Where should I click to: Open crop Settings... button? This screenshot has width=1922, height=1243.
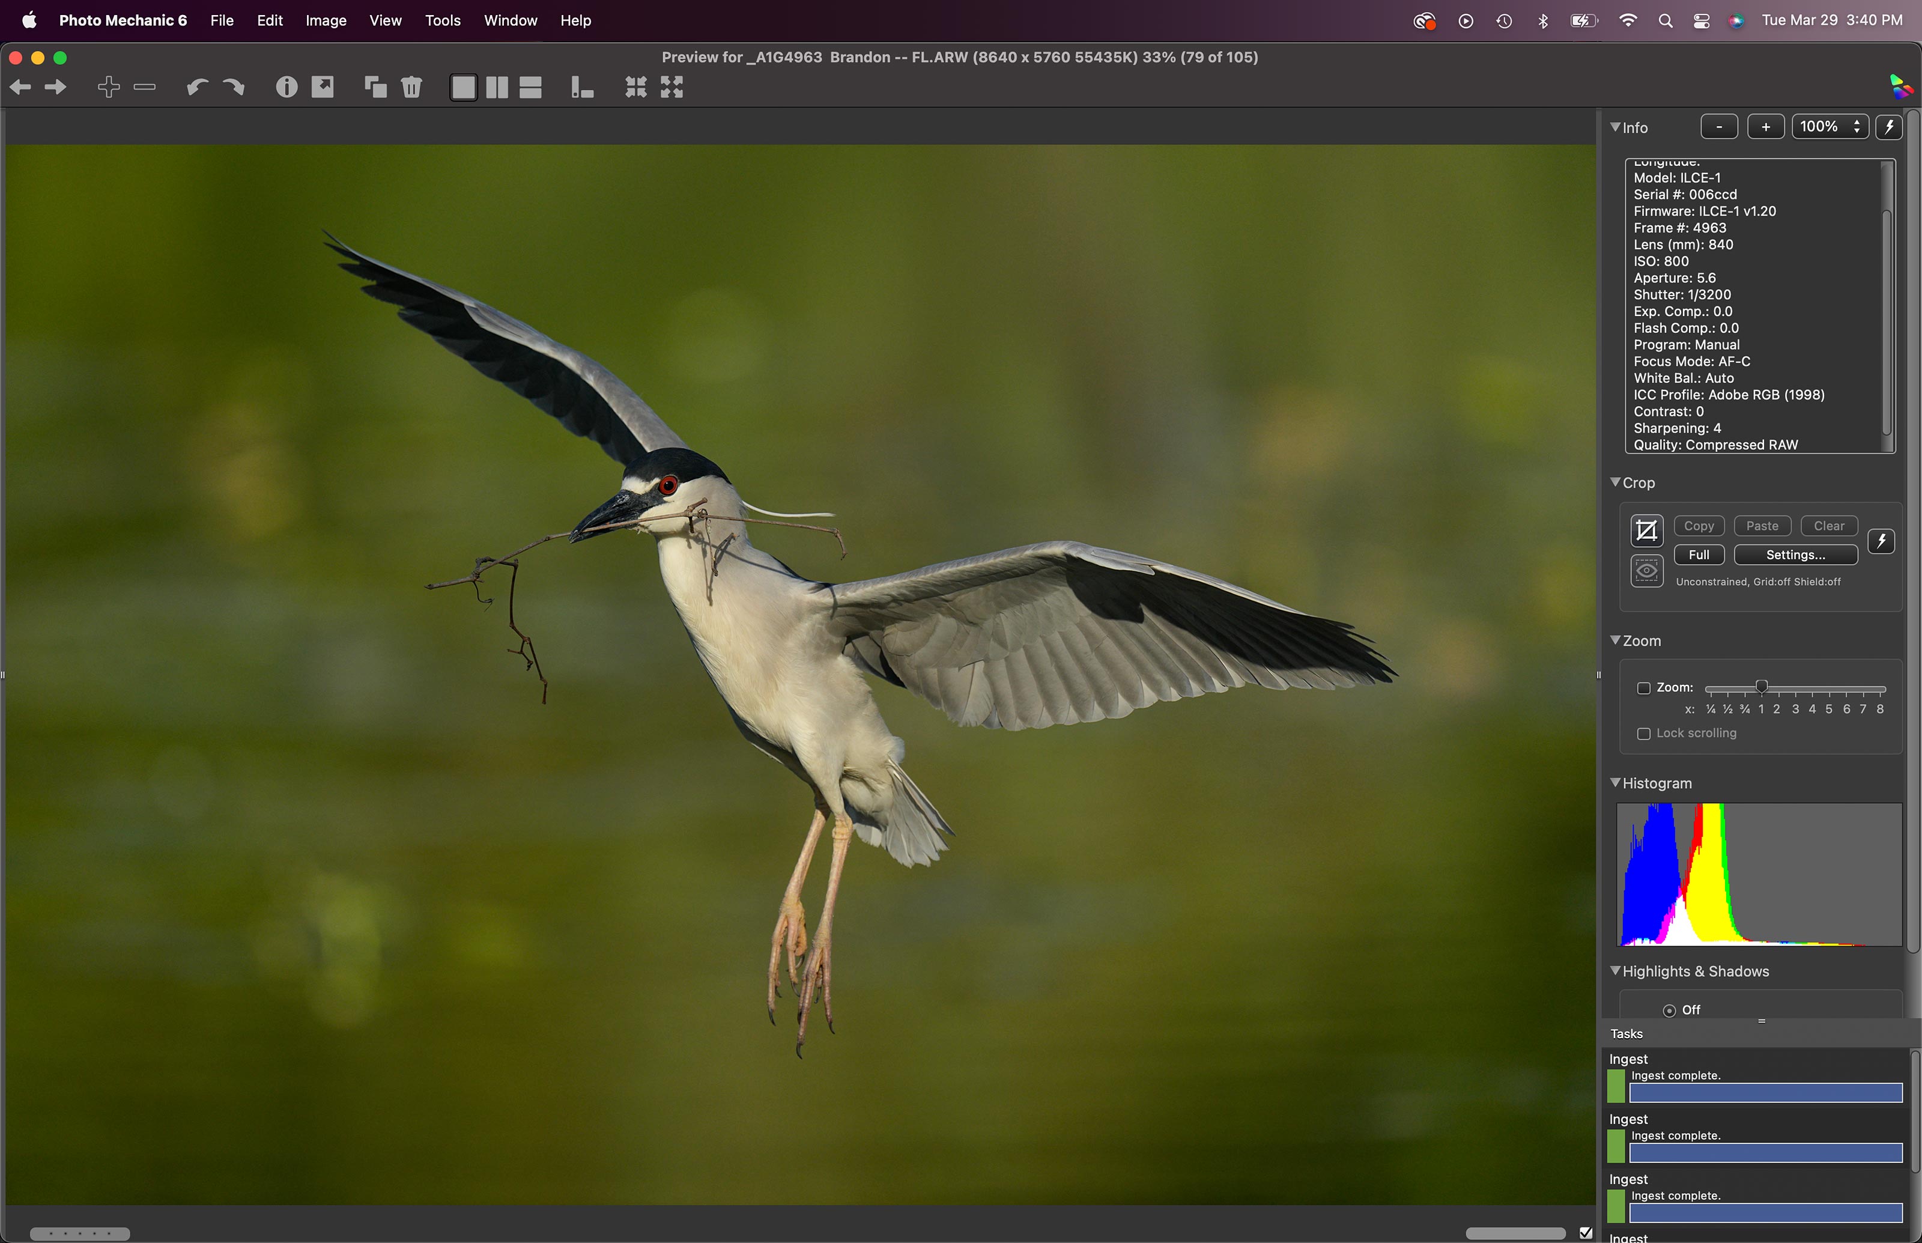coord(1795,555)
